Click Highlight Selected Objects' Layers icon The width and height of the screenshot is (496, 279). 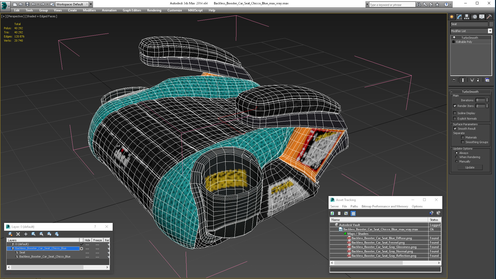click(41, 234)
